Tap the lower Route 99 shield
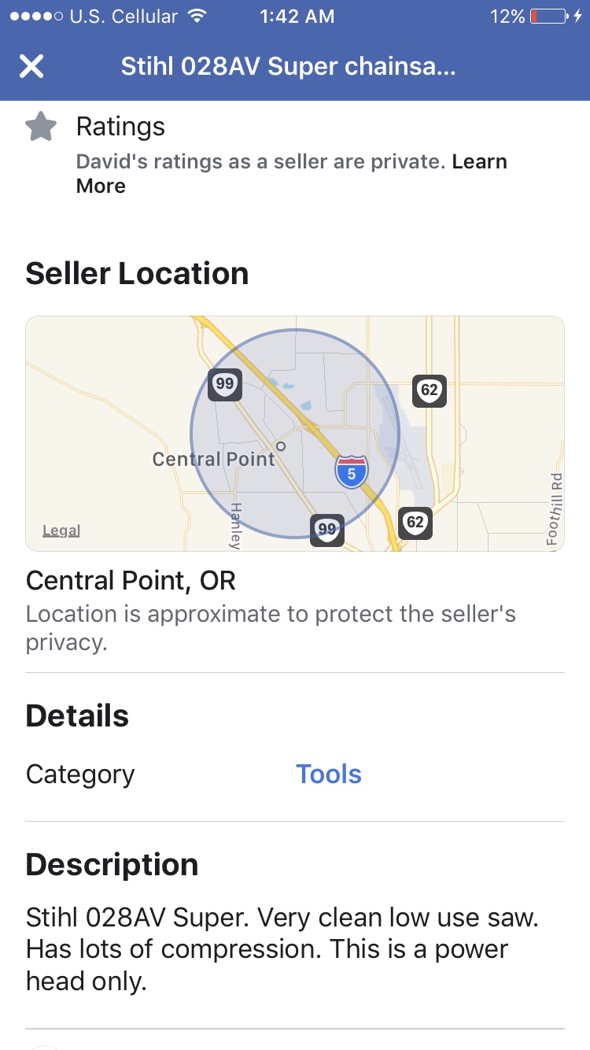 [326, 529]
